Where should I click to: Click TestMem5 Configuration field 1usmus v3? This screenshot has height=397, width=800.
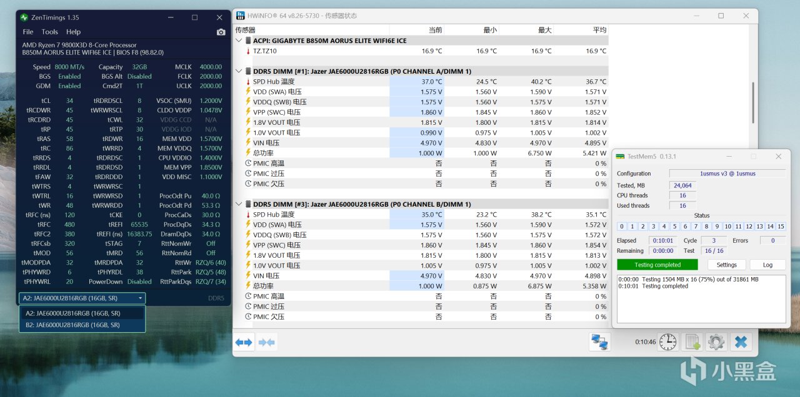[727, 174]
